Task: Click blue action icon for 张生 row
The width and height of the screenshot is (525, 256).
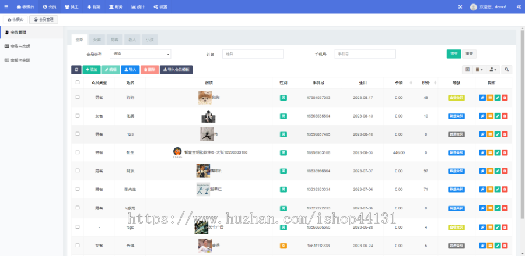Action: coord(482,152)
